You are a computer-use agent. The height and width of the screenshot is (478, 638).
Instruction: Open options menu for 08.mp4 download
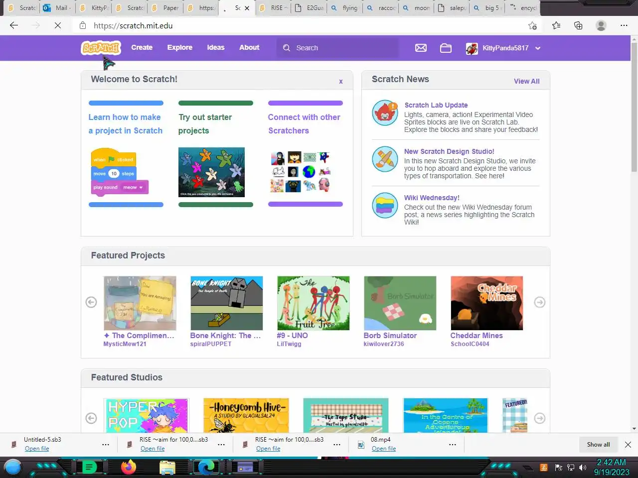(x=453, y=445)
